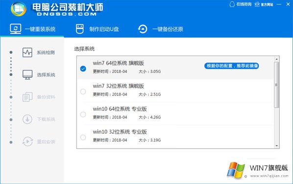This screenshot has width=293, height=184.
Task: Click the win7 64位系统 旗舰版 title
Action: pyautogui.click(x=119, y=63)
